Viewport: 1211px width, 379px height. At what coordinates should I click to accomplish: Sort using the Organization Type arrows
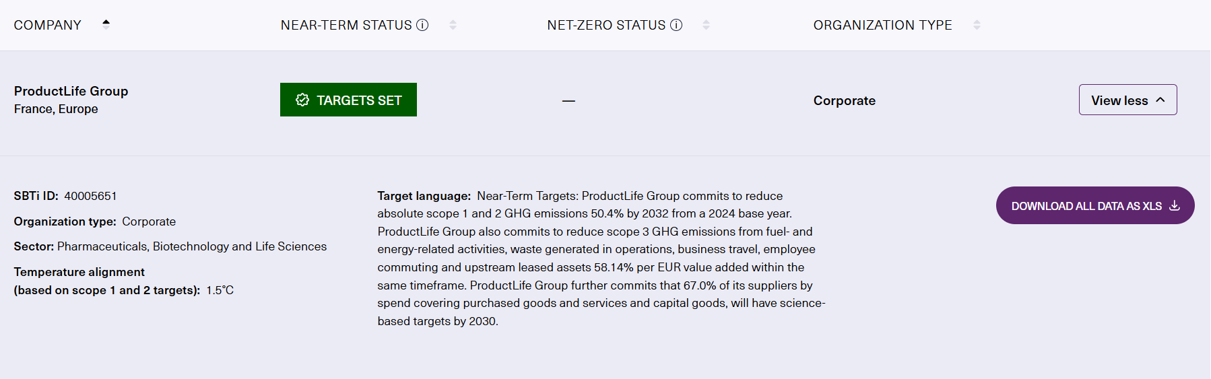click(977, 25)
